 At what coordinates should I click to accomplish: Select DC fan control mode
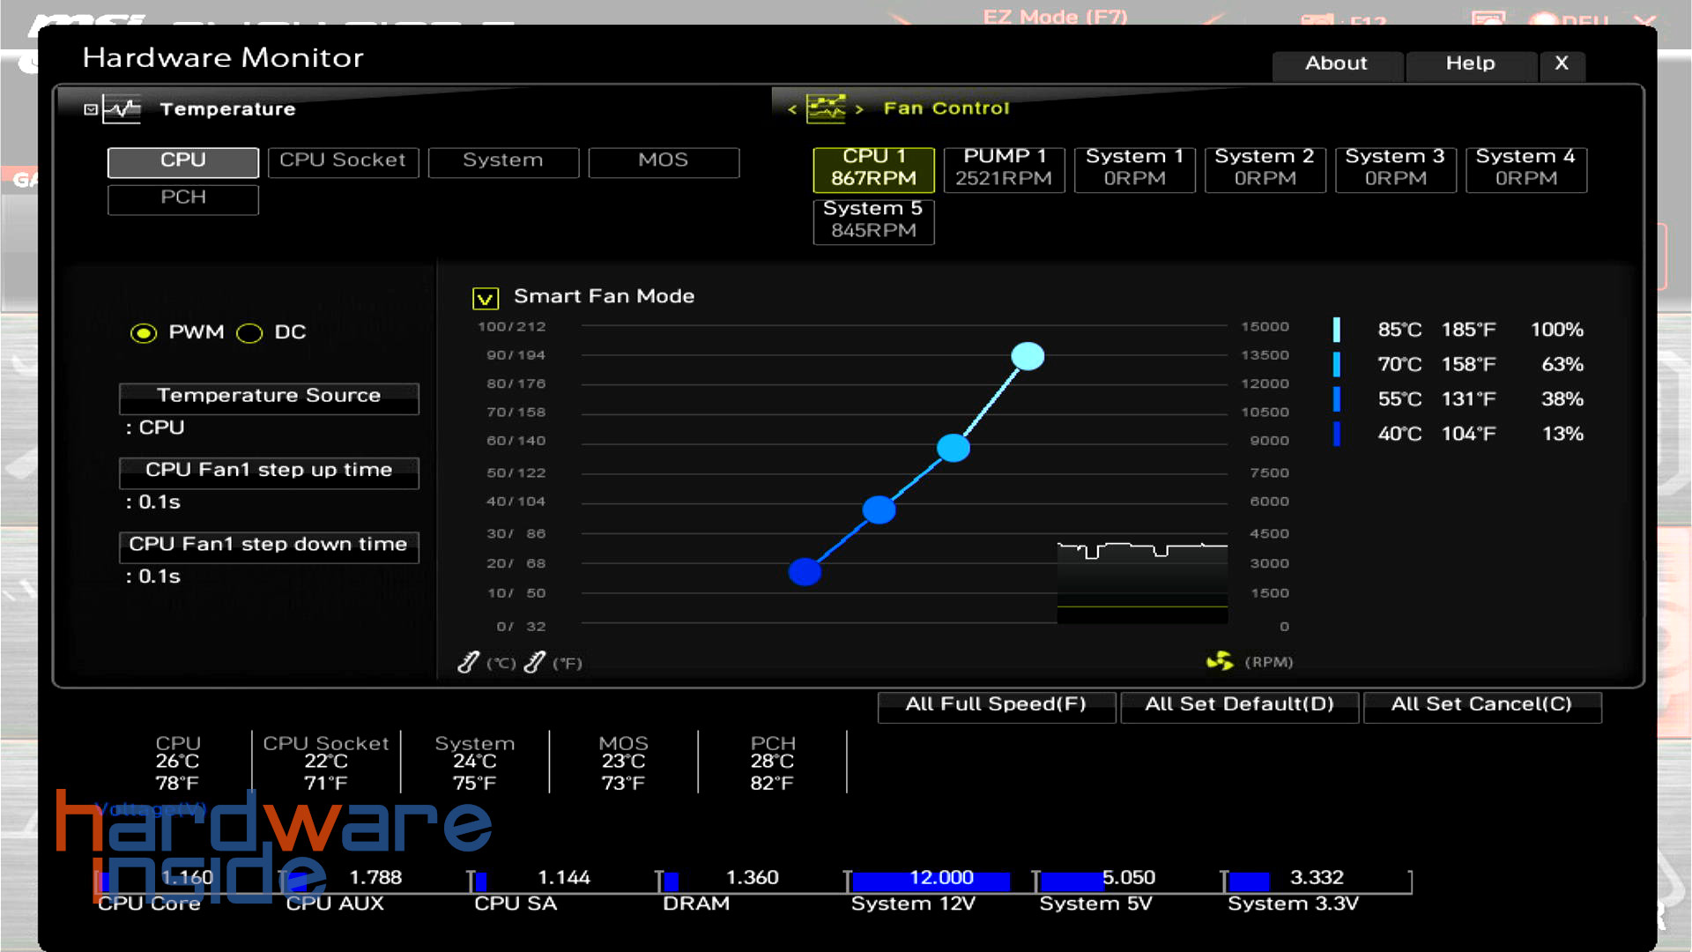[249, 333]
